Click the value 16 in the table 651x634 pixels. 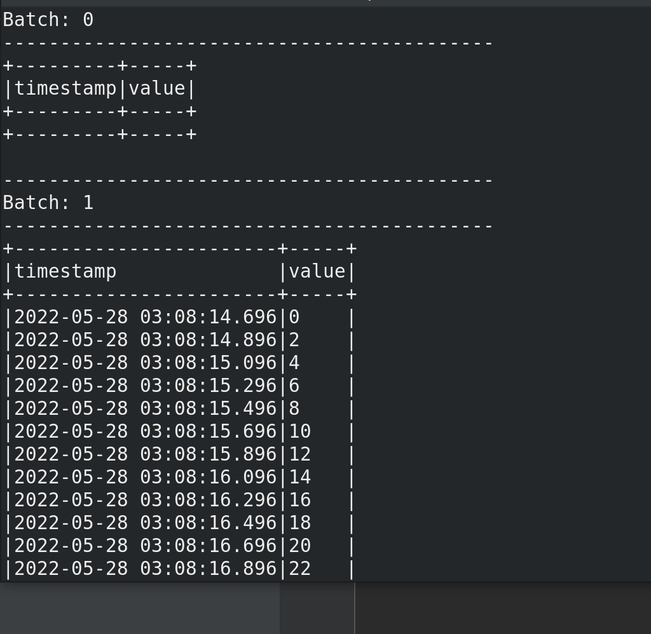coord(300,500)
